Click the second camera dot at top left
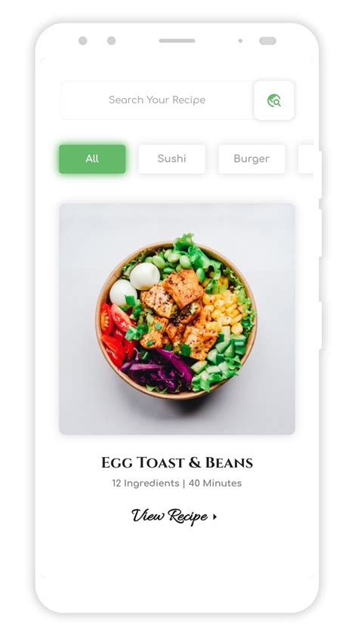 (111, 41)
